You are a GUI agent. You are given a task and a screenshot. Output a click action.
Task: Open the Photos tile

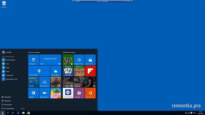click(56, 71)
